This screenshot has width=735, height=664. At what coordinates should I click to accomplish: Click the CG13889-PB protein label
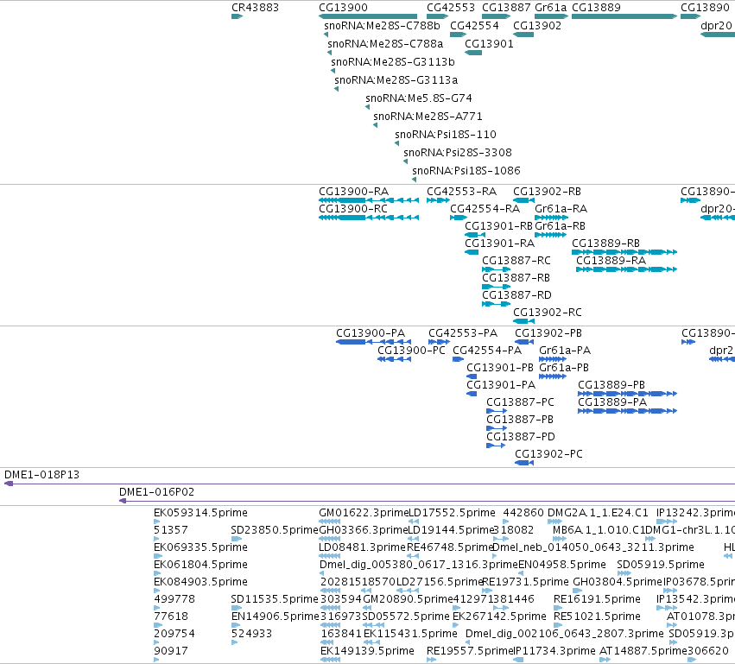click(611, 385)
